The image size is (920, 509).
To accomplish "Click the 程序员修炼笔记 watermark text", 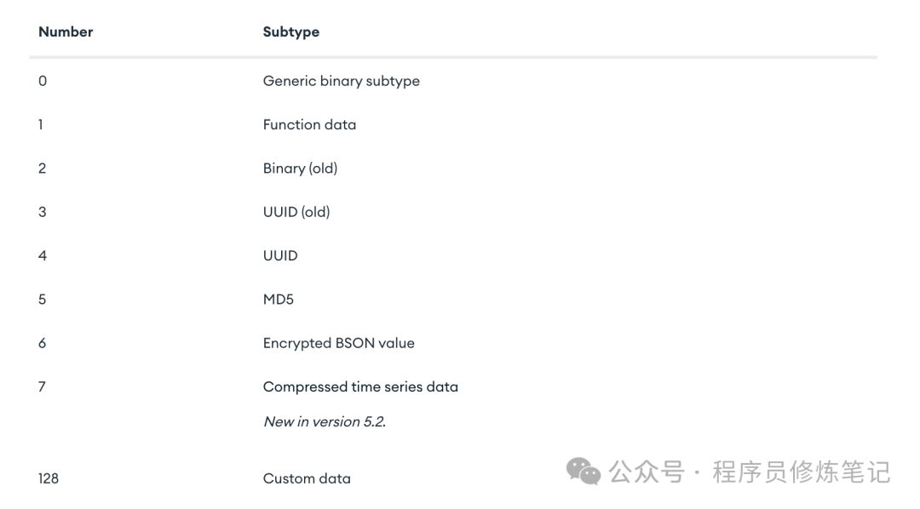I will coord(801,472).
